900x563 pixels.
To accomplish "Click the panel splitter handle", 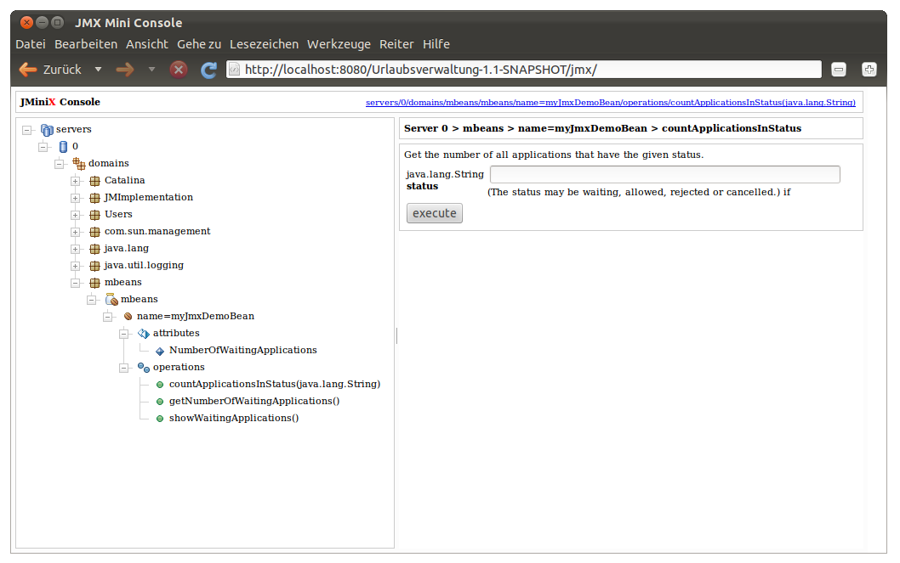I will (x=396, y=335).
